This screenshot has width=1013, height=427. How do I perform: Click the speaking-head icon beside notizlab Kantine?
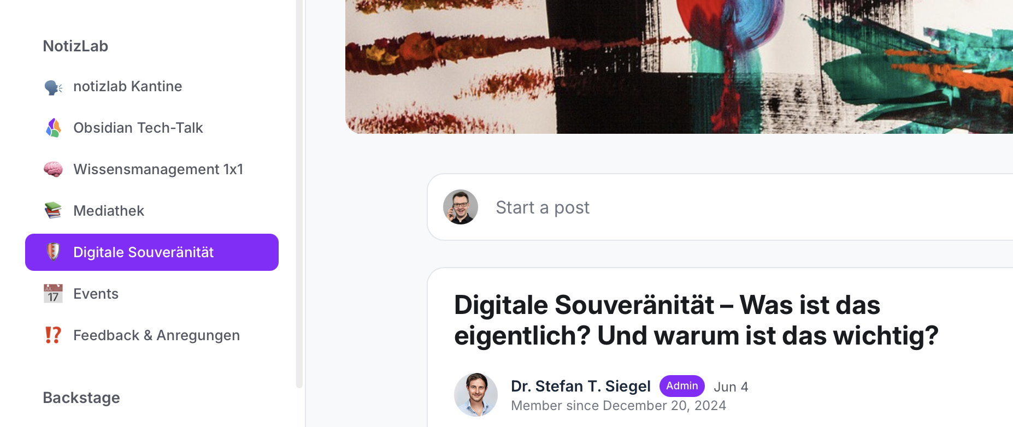[53, 87]
